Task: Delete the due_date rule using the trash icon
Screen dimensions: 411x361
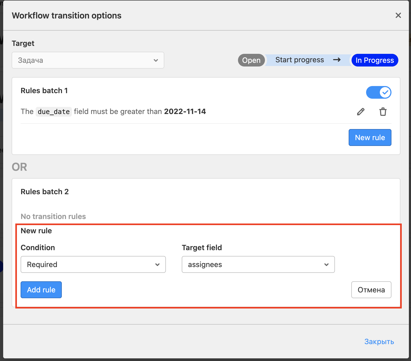Action: tap(383, 112)
